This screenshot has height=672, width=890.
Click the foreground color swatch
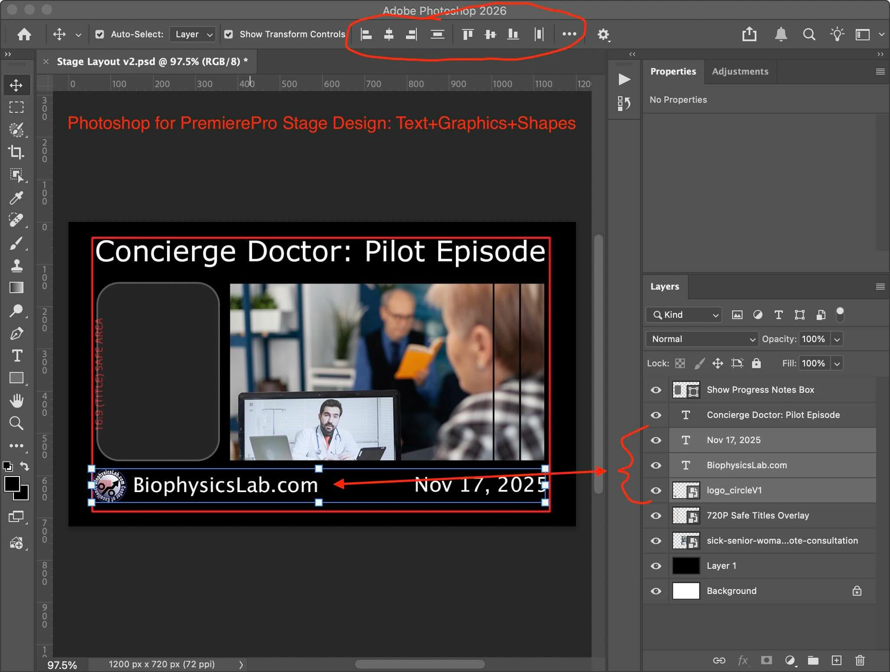12,484
